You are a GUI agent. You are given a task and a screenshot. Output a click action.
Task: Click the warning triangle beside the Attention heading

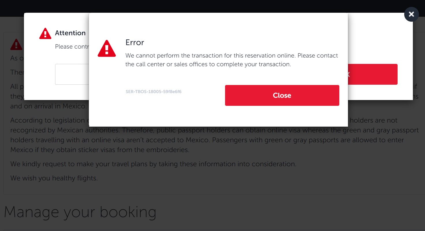point(45,34)
